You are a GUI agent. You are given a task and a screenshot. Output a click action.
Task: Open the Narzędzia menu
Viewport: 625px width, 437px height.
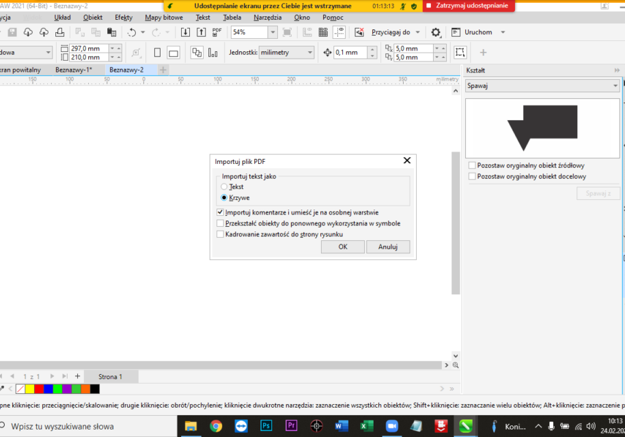[268, 18]
